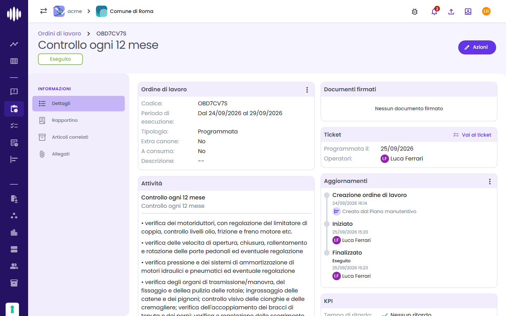Click the keyhole icon at sidebar bottom
Viewport: 506px width, 316px height.
click(12, 309)
